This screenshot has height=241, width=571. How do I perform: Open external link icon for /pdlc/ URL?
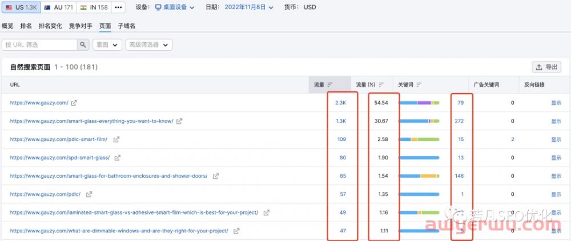[x=89, y=194]
